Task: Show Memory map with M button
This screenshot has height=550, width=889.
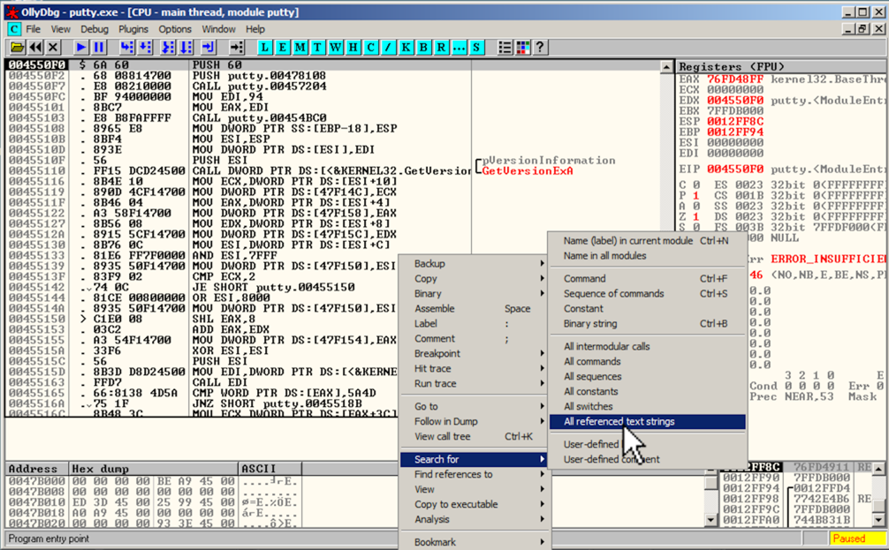Action: (300, 47)
